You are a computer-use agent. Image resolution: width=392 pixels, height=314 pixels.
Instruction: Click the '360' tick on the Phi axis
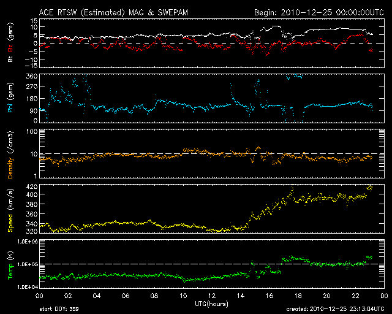point(32,76)
